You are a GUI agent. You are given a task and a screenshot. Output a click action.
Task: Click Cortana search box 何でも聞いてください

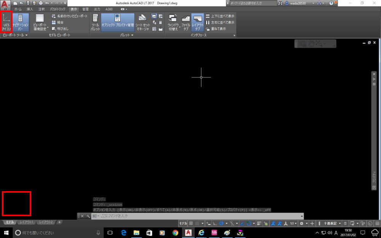(58, 233)
